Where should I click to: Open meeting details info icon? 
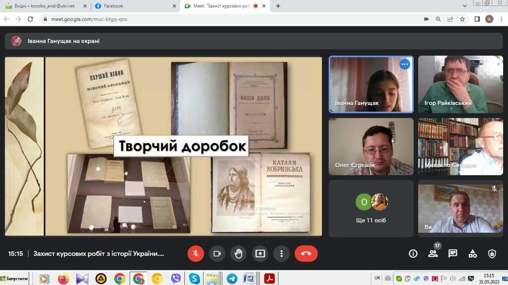413,254
